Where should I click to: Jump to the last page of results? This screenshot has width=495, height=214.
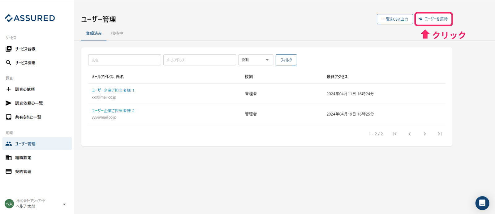(440, 134)
